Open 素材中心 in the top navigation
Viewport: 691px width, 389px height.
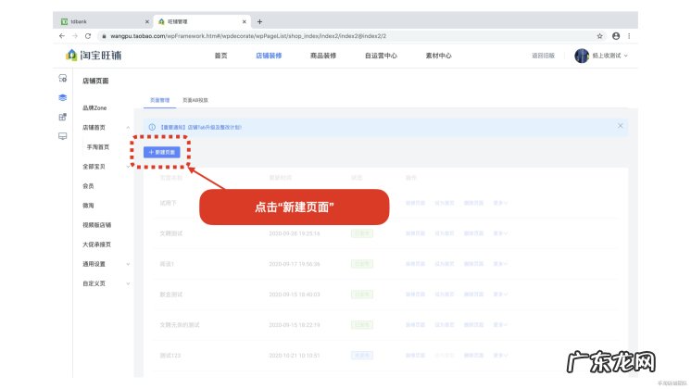(x=438, y=56)
